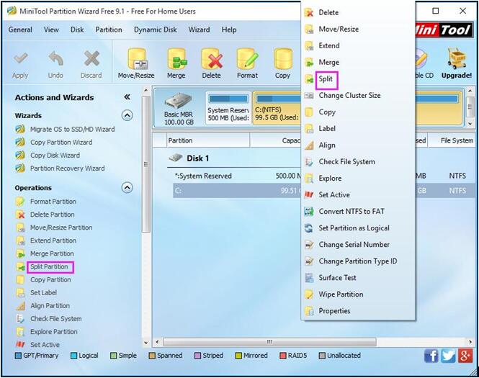Image resolution: width=479 pixels, height=378 pixels.
Task: Click Split Partition in Operations list
Action: (49, 267)
